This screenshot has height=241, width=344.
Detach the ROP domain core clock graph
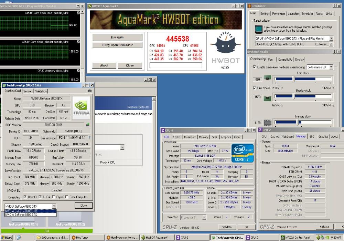pos(78,13)
